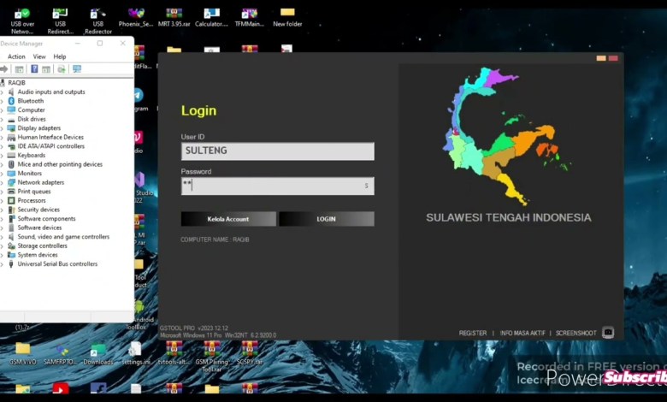Image resolution: width=667 pixels, height=402 pixels.
Task: Click the screenshot camera icon in GSTOOL
Action: pos(608,333)
